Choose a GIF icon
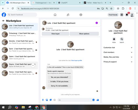This screenshot has height=110, width=138. 55,100
